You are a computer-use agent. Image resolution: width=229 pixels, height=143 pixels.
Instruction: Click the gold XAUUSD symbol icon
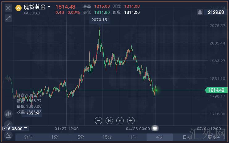click(x=19, y=7)
